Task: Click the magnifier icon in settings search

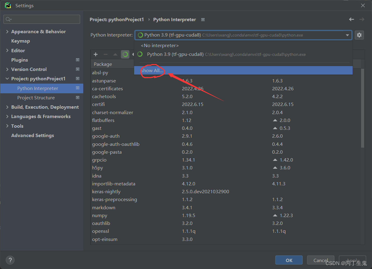Action: coord(8,19)
